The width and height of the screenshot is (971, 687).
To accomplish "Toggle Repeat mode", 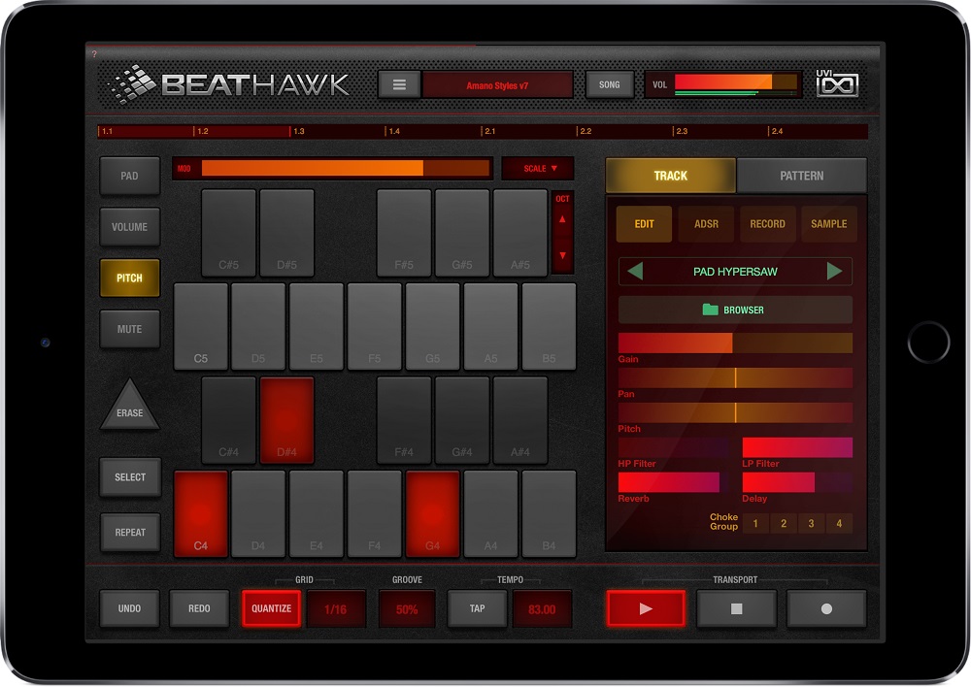I will tap(129, 533).
